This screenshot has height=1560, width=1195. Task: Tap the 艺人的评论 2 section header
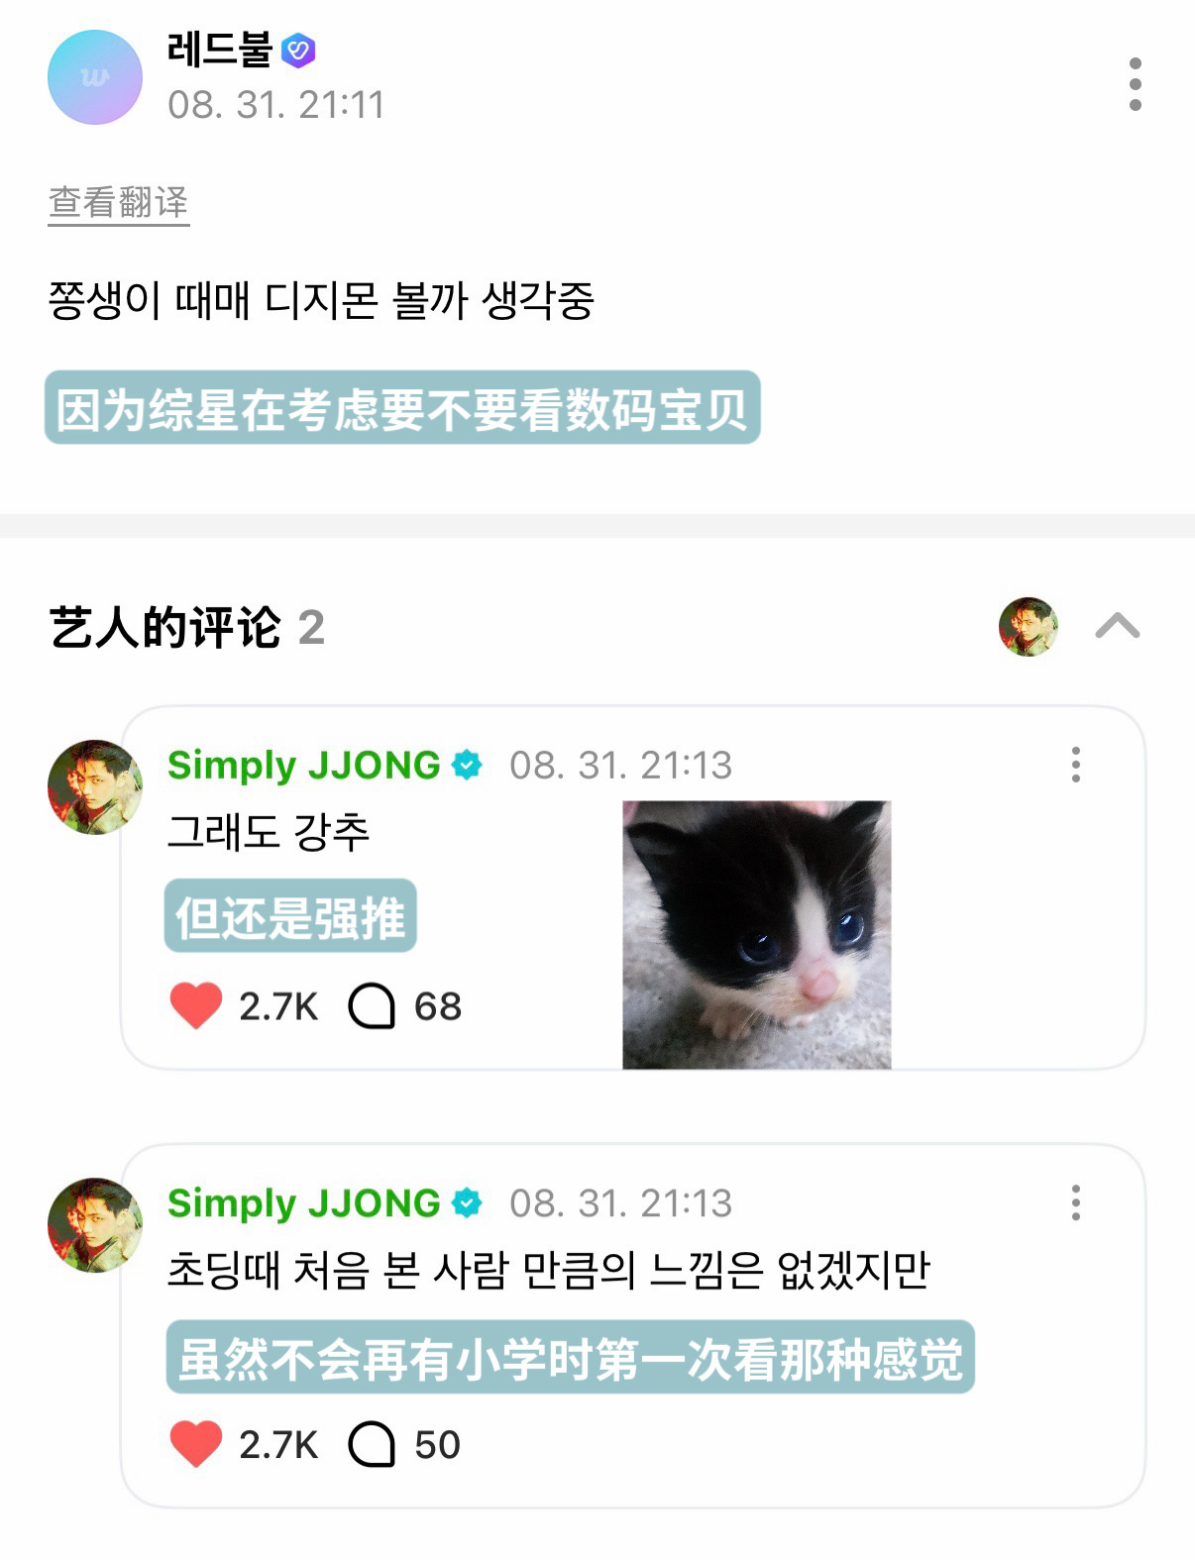point(187,627)
